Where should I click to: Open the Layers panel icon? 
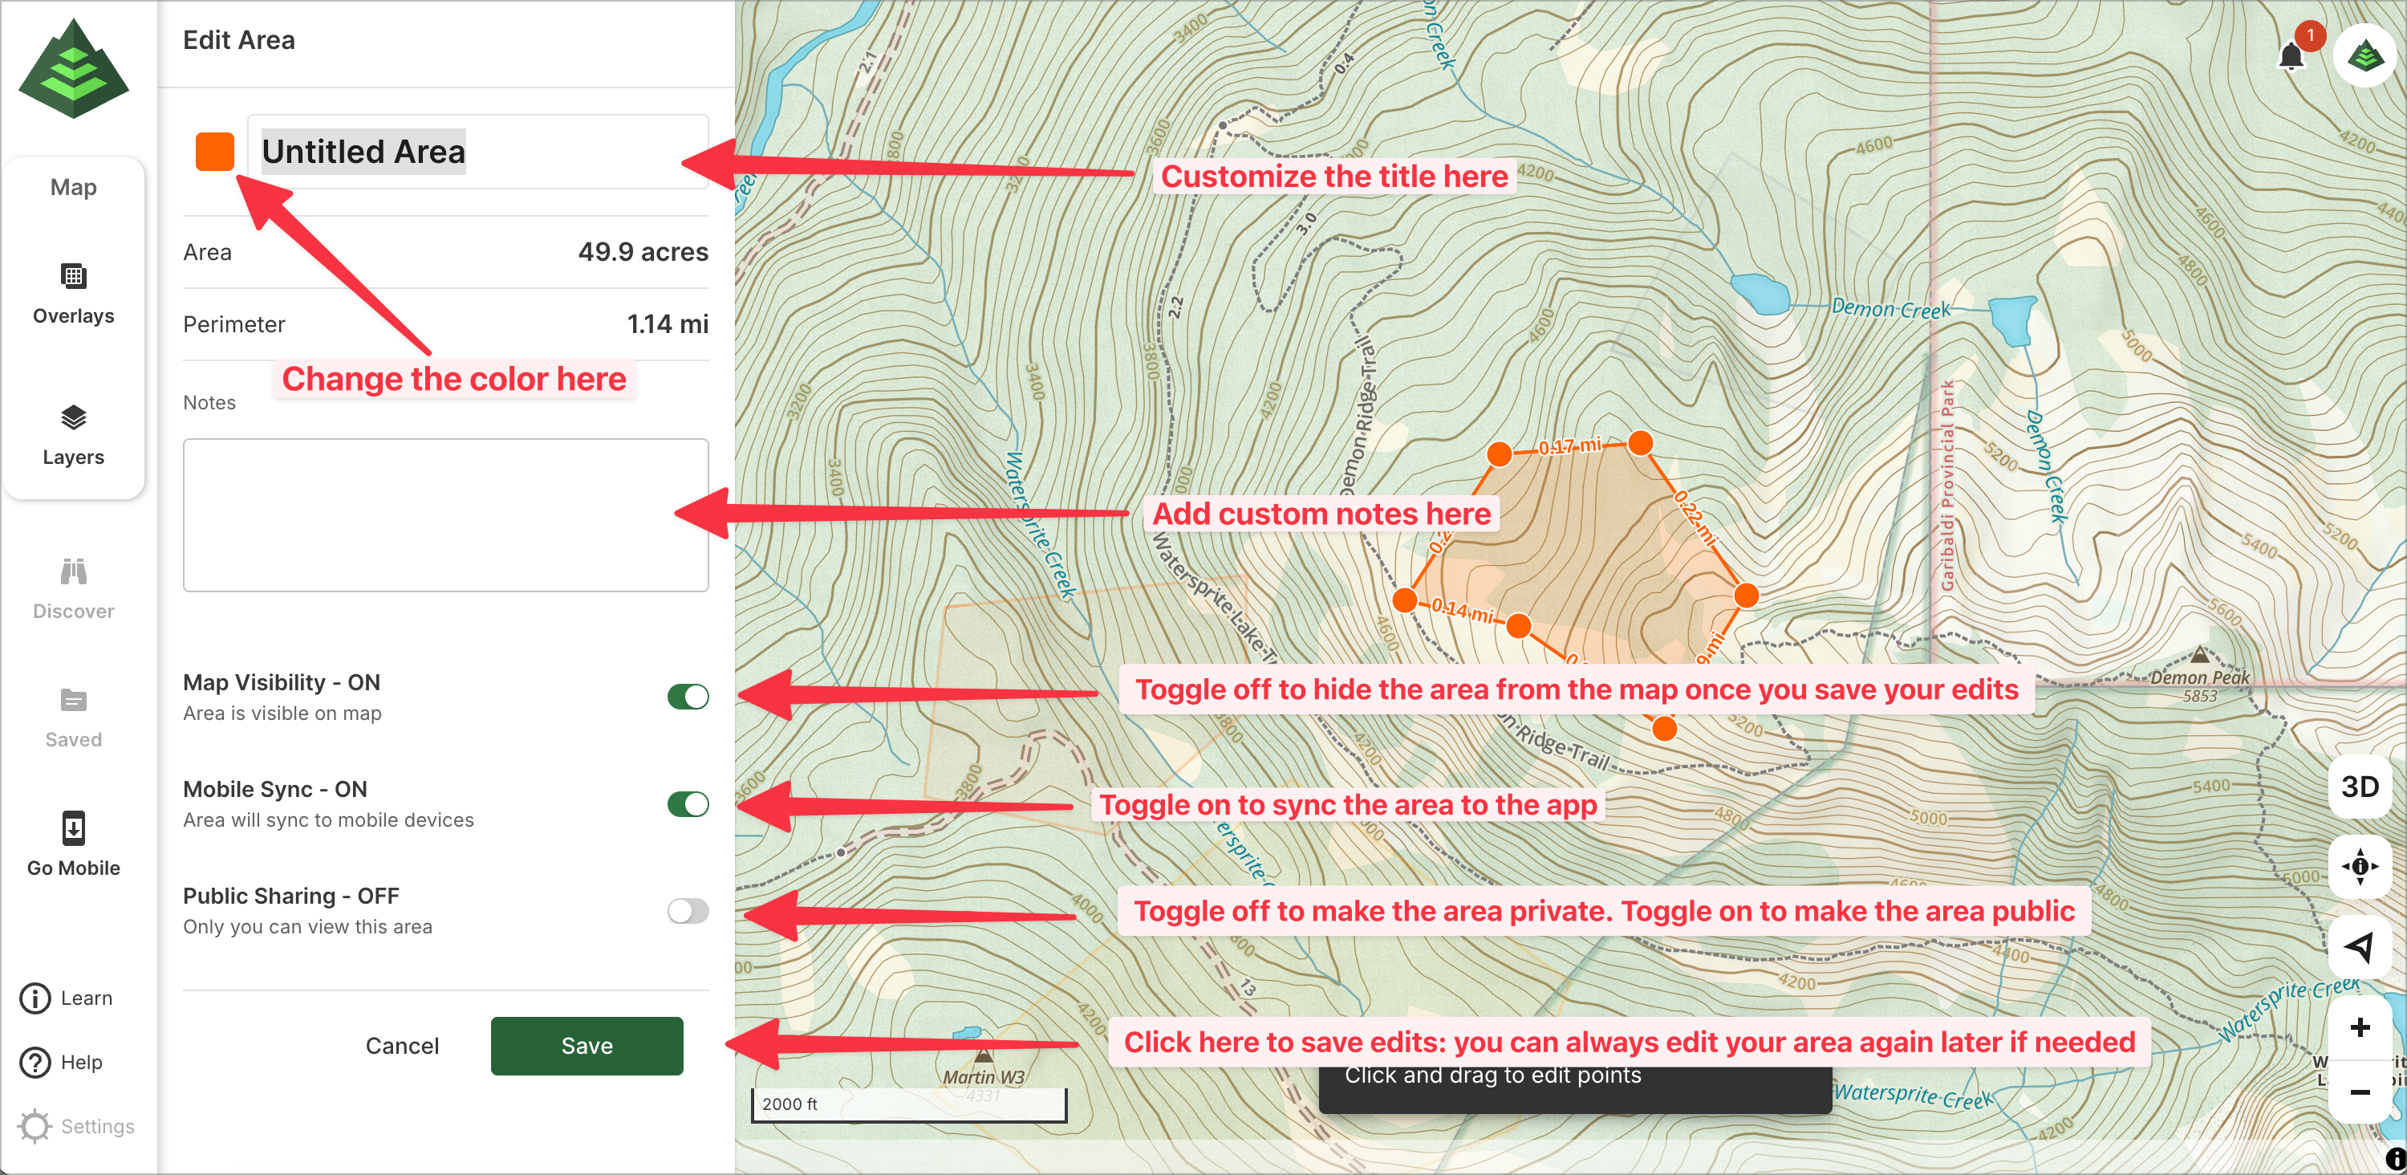(x=73, y=418)
